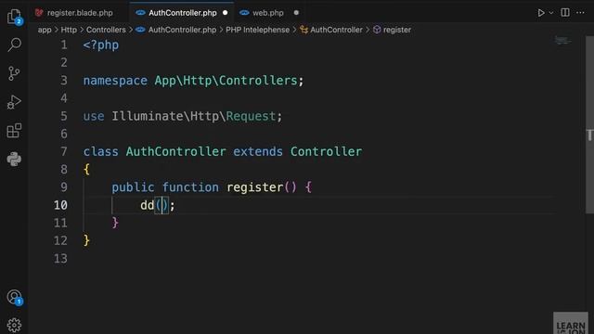Screen dimensions: 594x334
Task: Click the extends keyword
Action: 258,152
